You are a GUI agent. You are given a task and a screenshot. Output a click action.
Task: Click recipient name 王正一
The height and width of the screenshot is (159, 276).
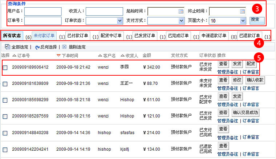[126, 83]
